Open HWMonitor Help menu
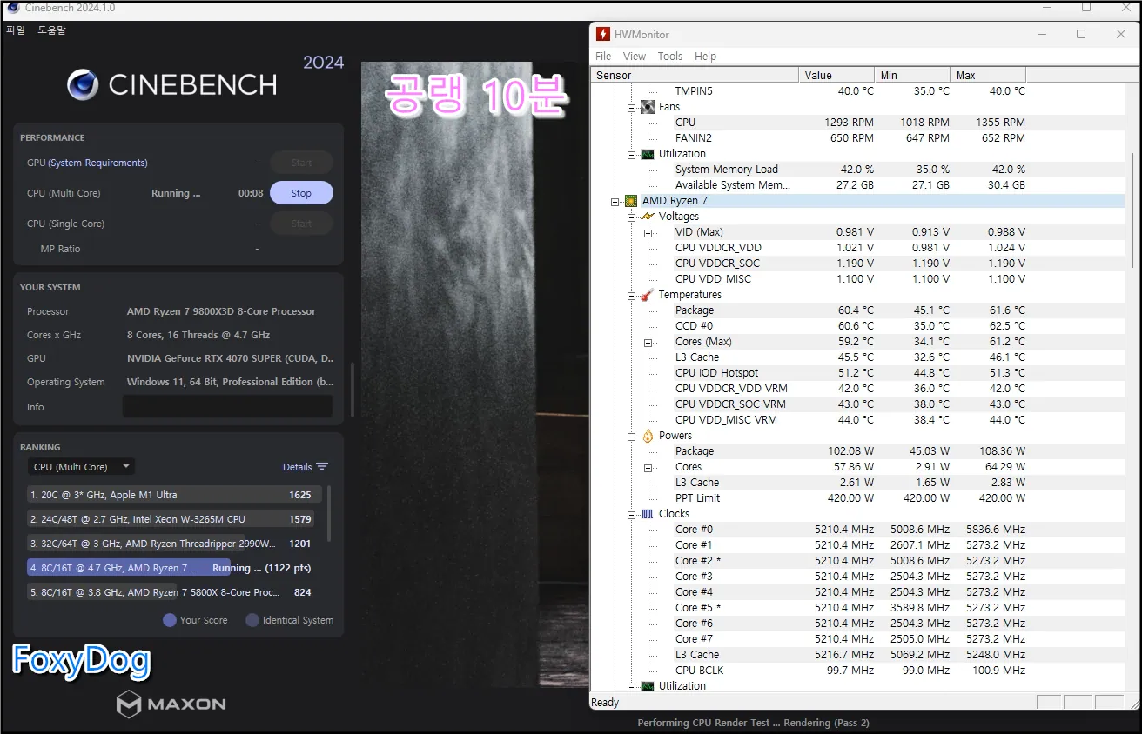 pos(706,56)
